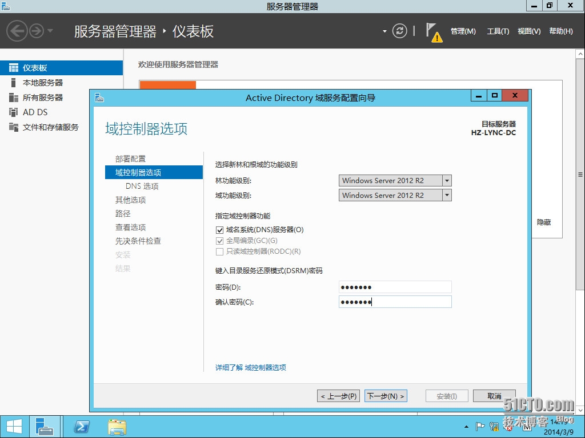The width and height of the screenshot is (585, 438).
Task: Open the 视图(V) menu
Action: tap(529, 31)
